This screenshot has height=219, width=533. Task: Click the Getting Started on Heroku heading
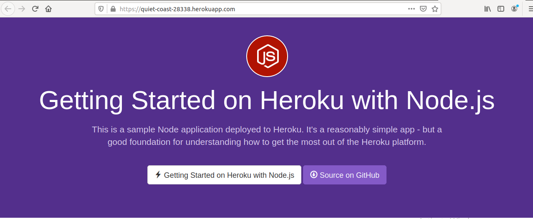pyautogui.click(x=267, y=100)
